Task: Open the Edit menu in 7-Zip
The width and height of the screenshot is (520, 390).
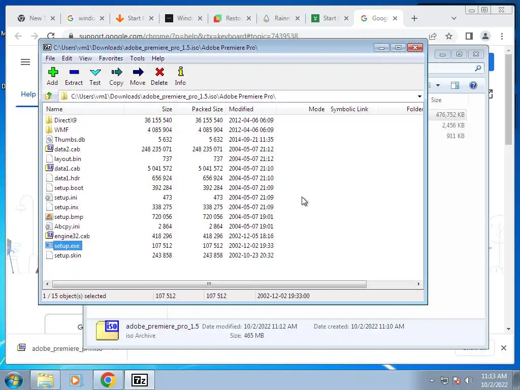Action: pyautogui.click(x=67, y=58)
